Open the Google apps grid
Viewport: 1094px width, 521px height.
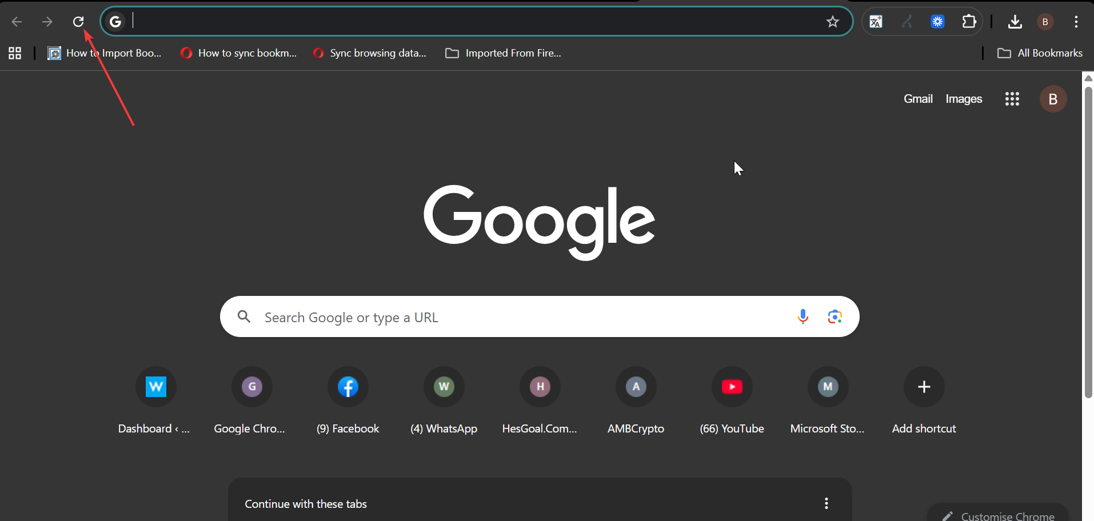click(1012, 99)
